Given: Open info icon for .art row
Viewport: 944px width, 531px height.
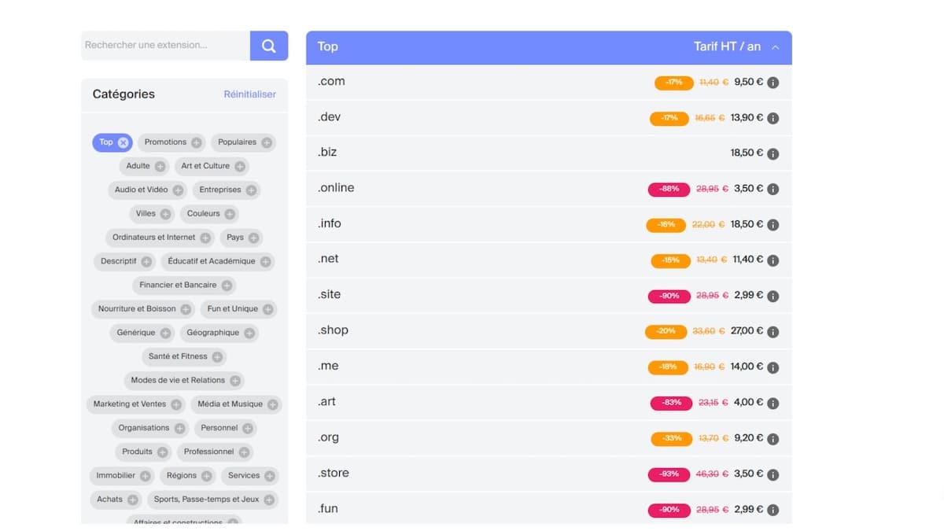Looking at the screenshot, I should tap(773, 403).
